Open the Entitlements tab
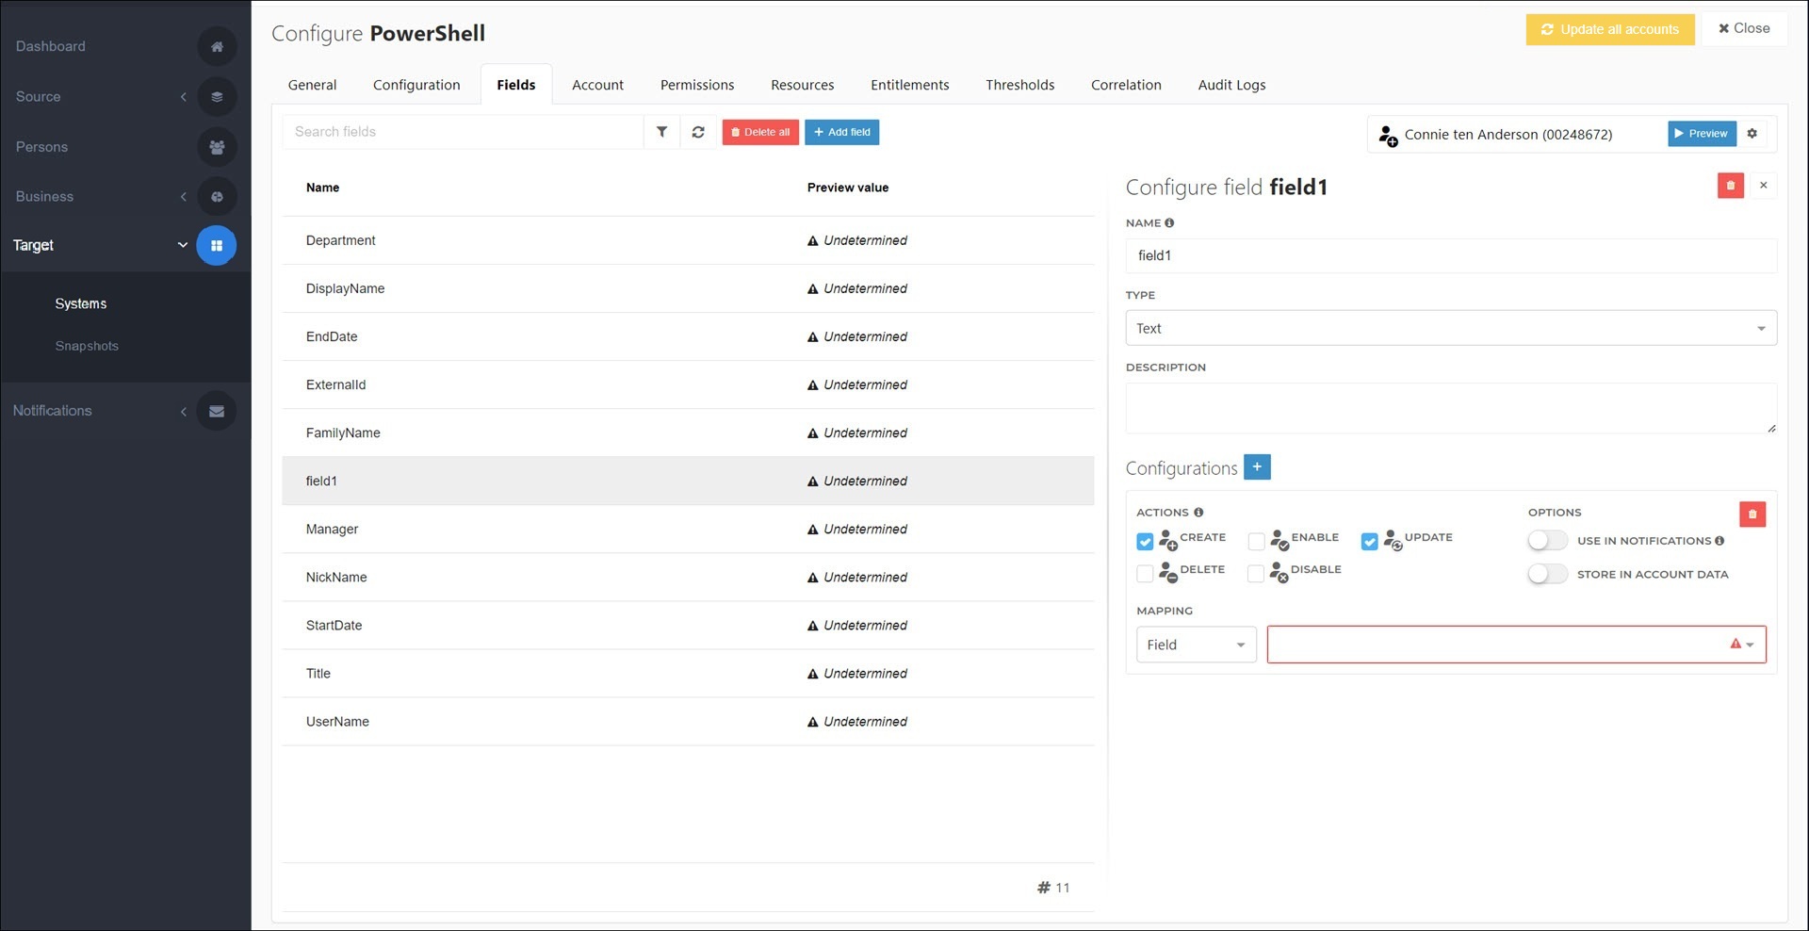The image size is (1809, 931). coord(909,85)
